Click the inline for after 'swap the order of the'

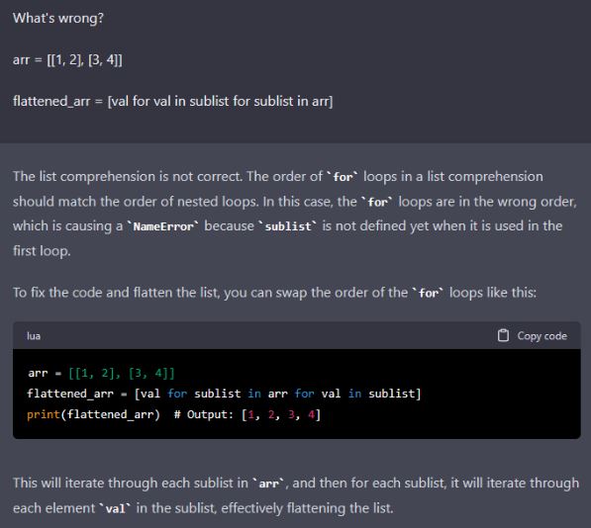coord(429,293)
